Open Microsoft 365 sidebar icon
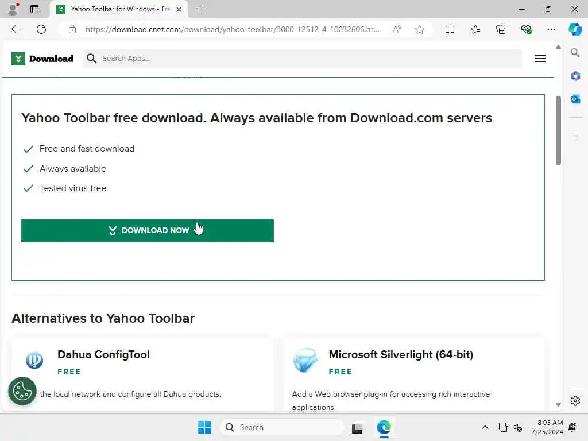588x441 pixels. [575, 76]
